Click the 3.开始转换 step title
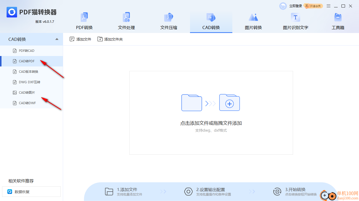Screen dimensions: 359x201 [295, 189]
